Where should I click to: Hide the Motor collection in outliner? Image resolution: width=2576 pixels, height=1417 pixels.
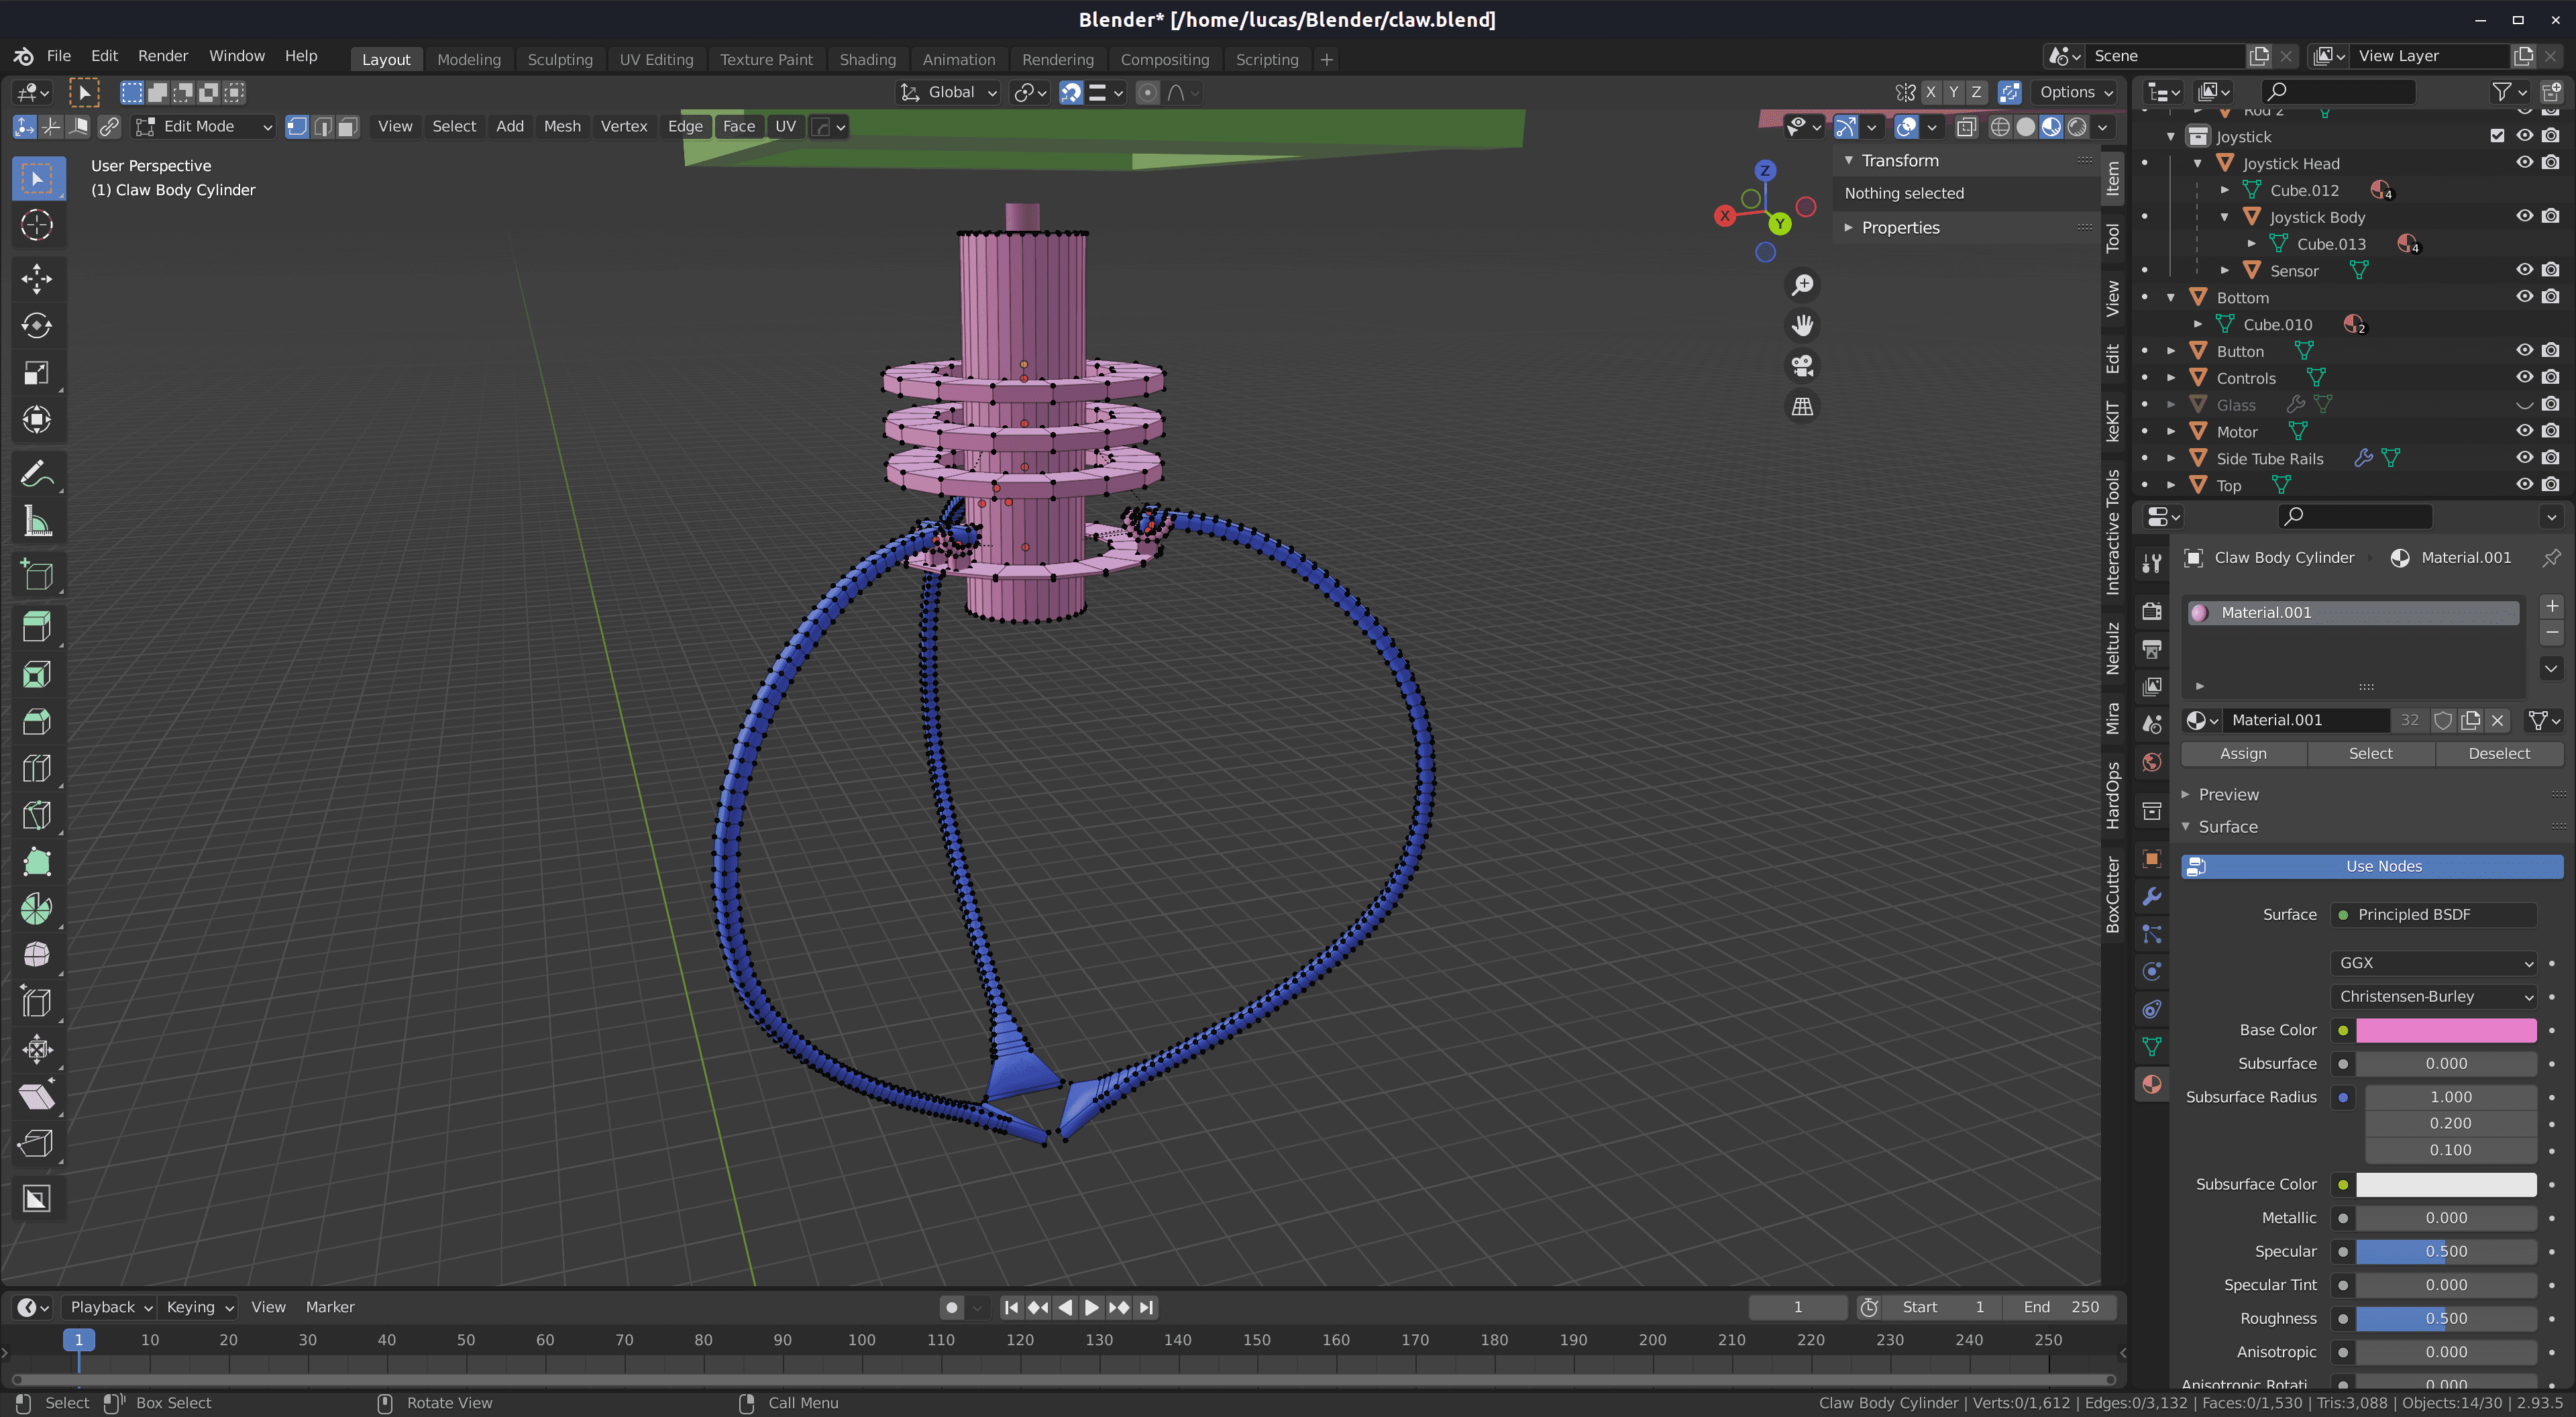point(2524,431)
